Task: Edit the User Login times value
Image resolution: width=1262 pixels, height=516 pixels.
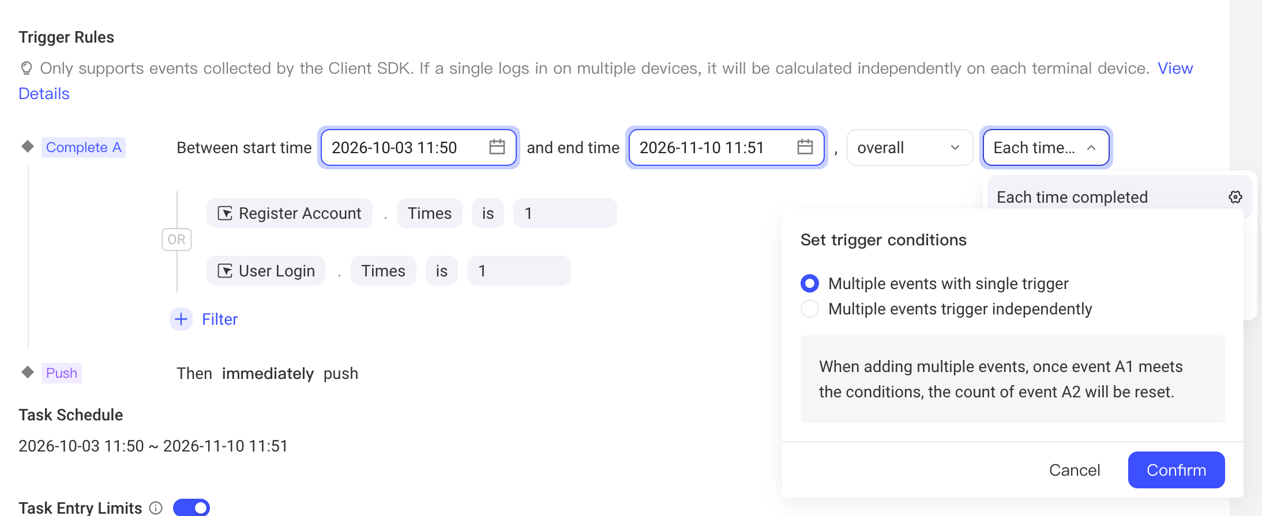Action: (519, 271)
